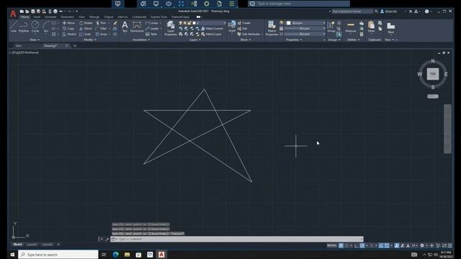Open the Home ribbon tab
The image size is (461, 259).
tap(24, 17)
